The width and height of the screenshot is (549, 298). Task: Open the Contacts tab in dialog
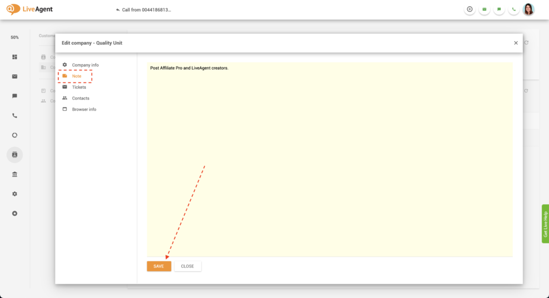click(x=80, y=98)
